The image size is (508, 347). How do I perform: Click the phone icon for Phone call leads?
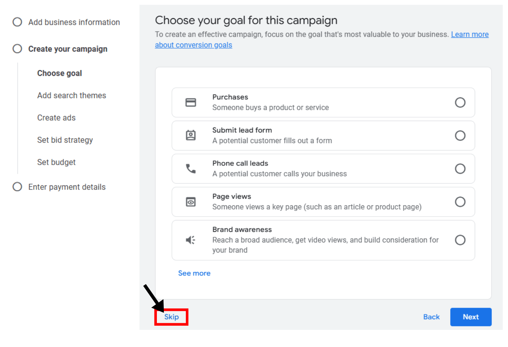click(x=190, y=168)
